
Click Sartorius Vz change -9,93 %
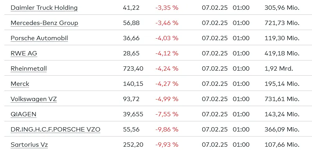click(167, 145)
